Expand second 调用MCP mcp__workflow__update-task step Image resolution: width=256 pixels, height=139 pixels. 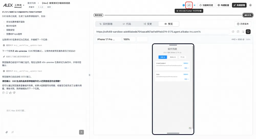23,71
